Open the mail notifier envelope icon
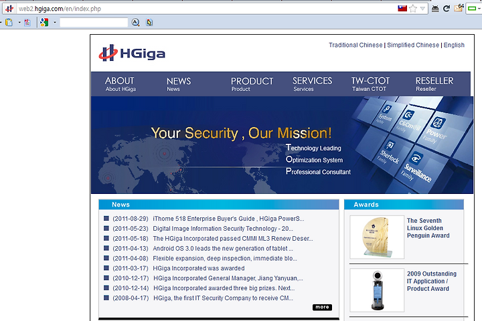 tap(459, 8)
